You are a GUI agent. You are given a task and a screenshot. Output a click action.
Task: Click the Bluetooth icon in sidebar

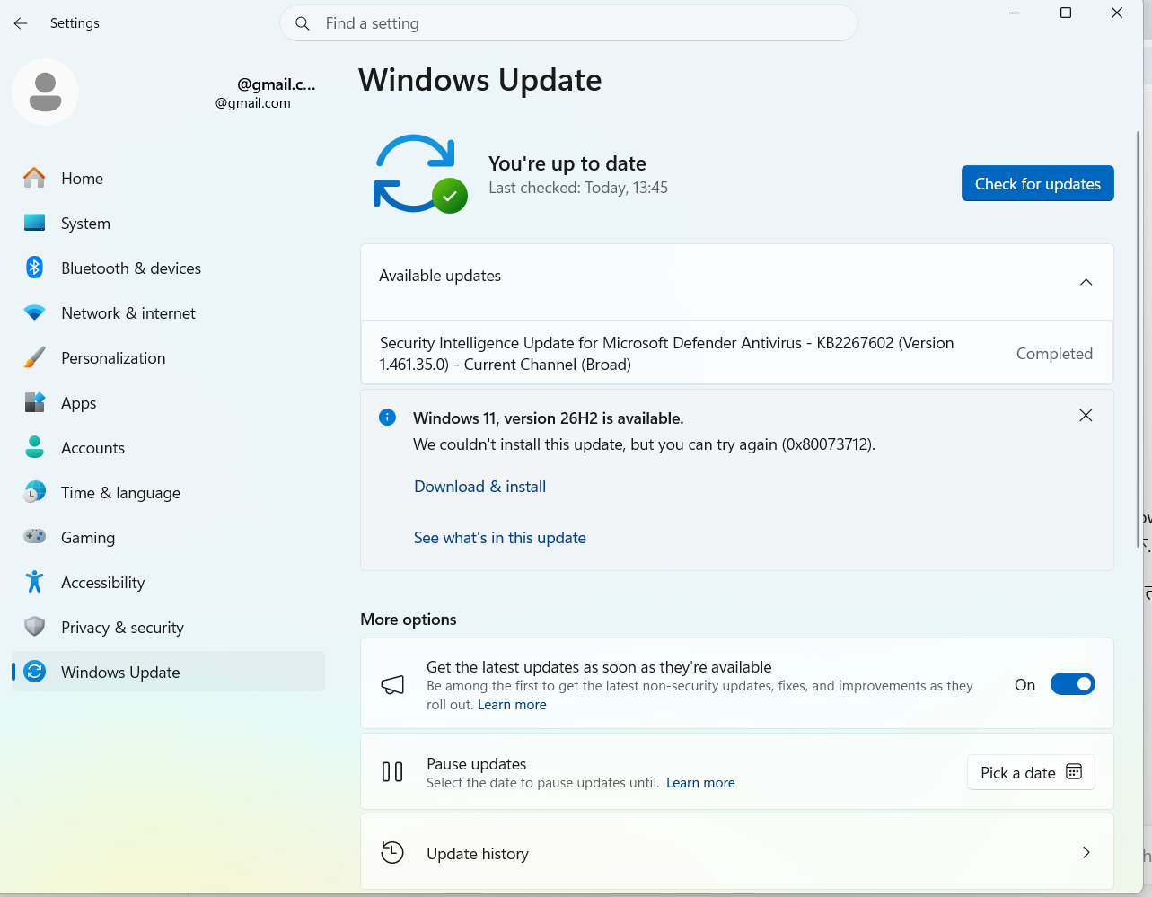(34, 268)
